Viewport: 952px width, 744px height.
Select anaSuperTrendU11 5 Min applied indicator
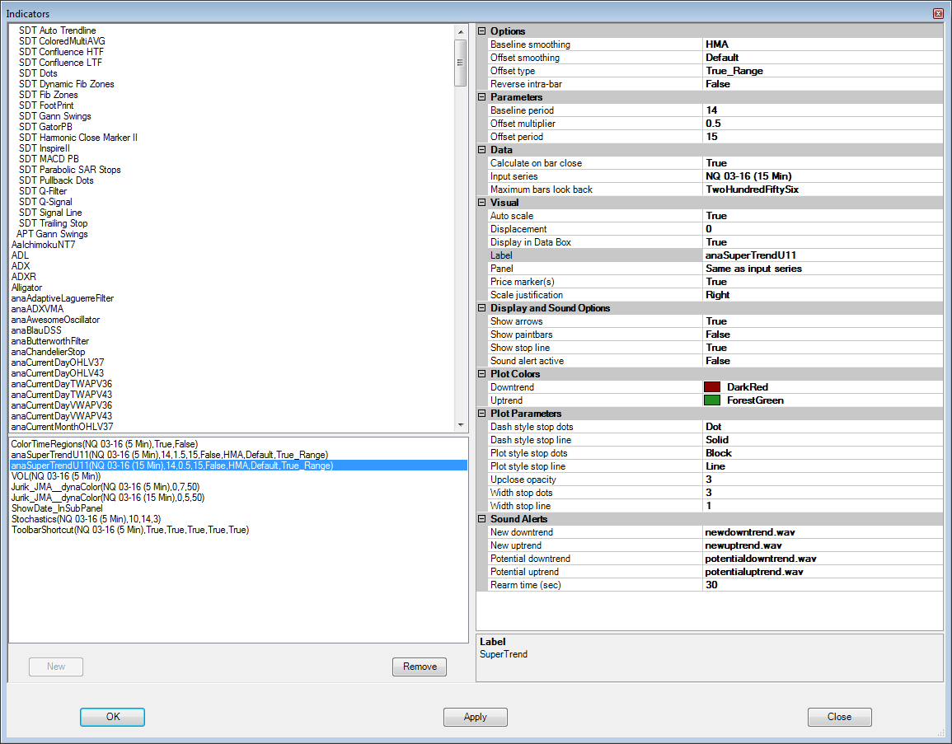click(x=170, y=455)
